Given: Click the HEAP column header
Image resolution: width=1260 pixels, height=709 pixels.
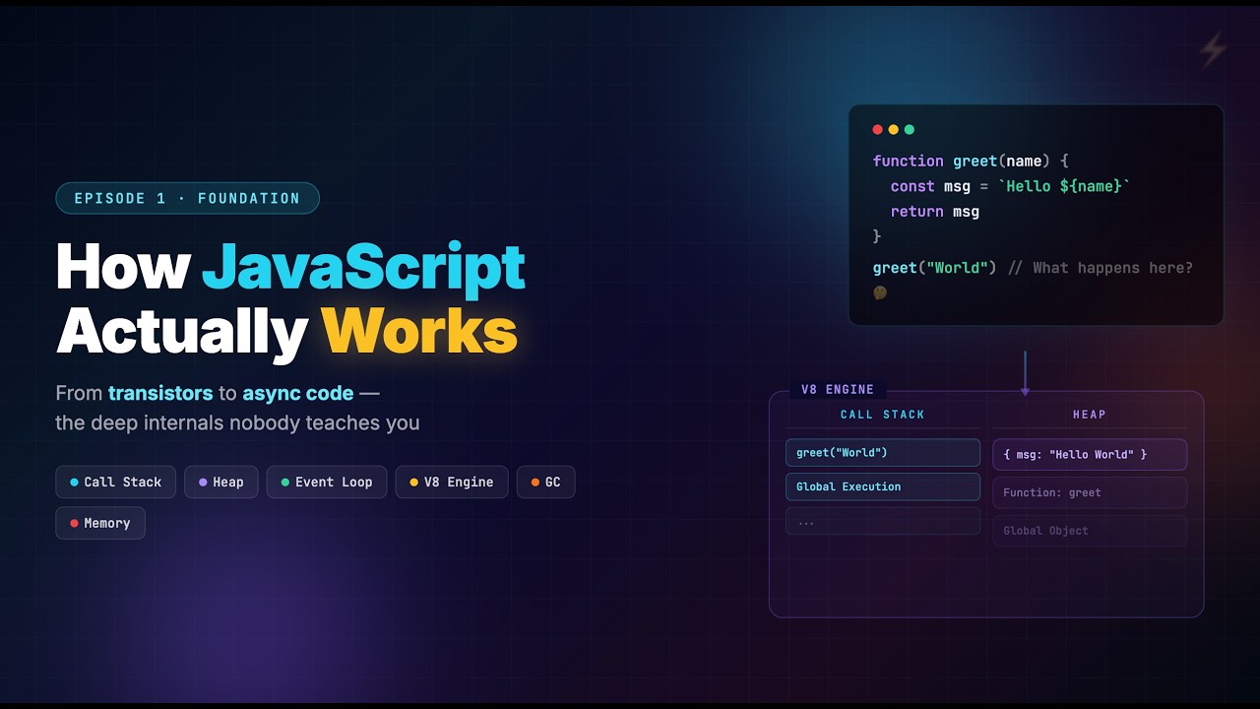Looking at the screenshot, I should click(x=1090, y=415).
